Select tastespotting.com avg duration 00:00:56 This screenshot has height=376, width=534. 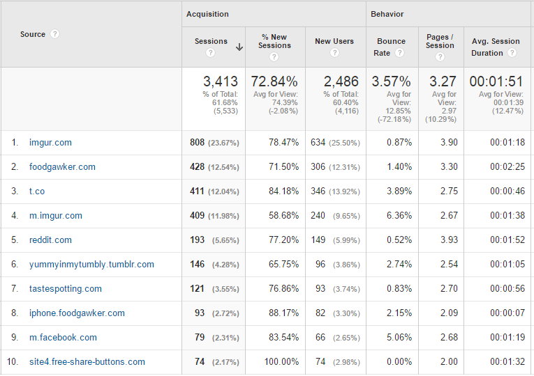tap(507, 289)
